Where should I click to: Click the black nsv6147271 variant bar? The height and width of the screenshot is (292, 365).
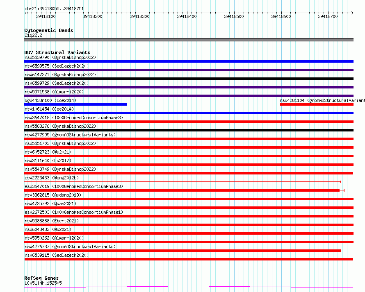(x=189, y=79)
